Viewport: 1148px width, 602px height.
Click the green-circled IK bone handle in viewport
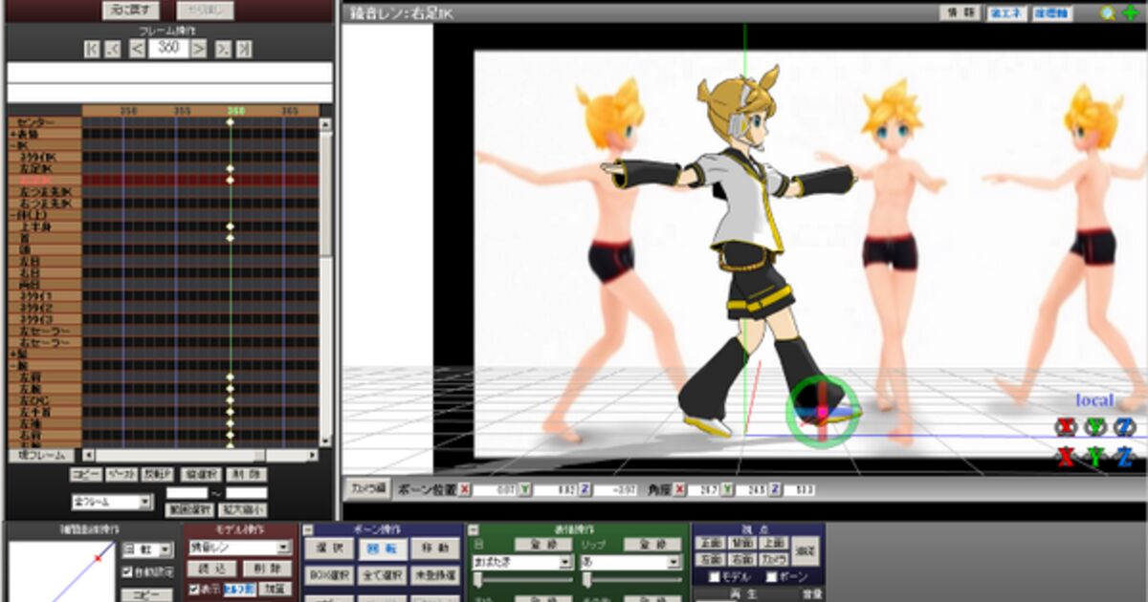821,412
